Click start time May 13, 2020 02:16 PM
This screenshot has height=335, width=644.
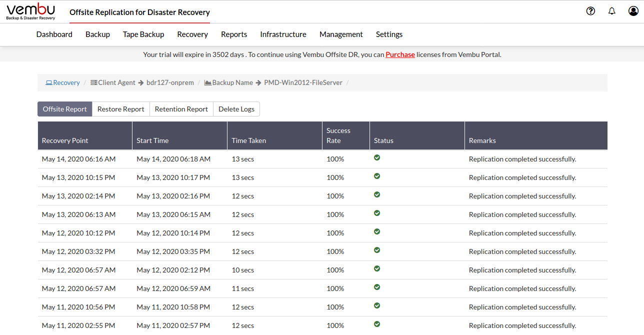173,196
